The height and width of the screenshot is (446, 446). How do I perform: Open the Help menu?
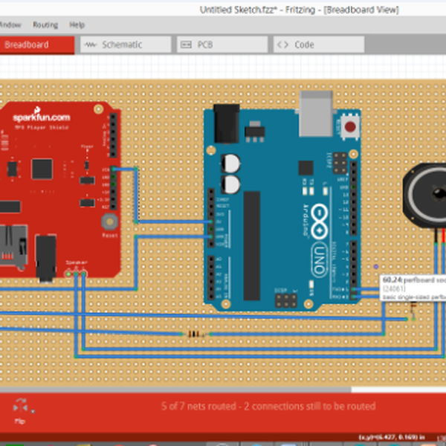77,25
